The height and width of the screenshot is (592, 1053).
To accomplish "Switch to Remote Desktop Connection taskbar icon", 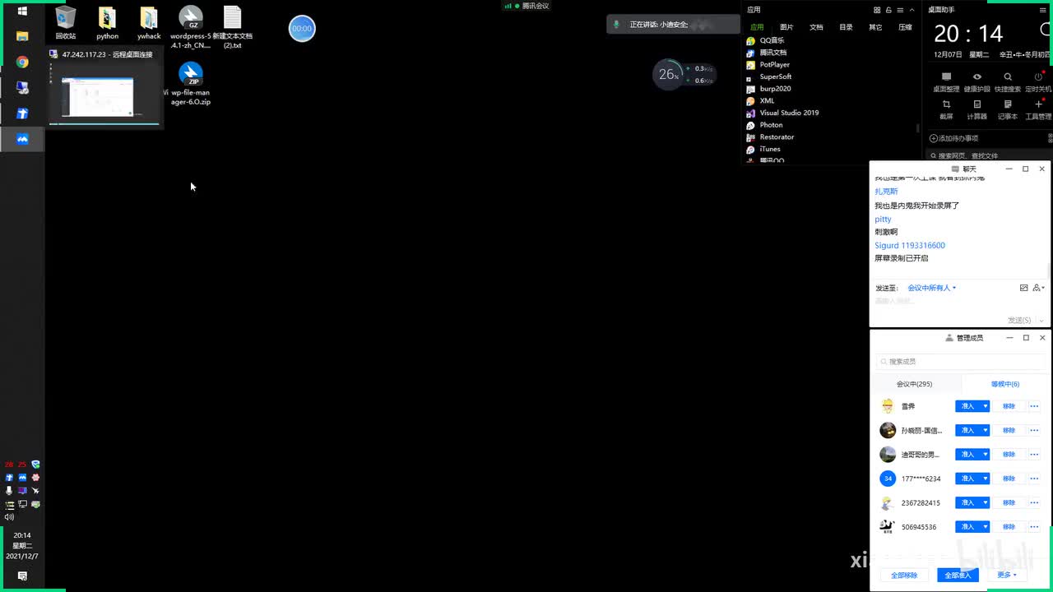I will 22,88.
